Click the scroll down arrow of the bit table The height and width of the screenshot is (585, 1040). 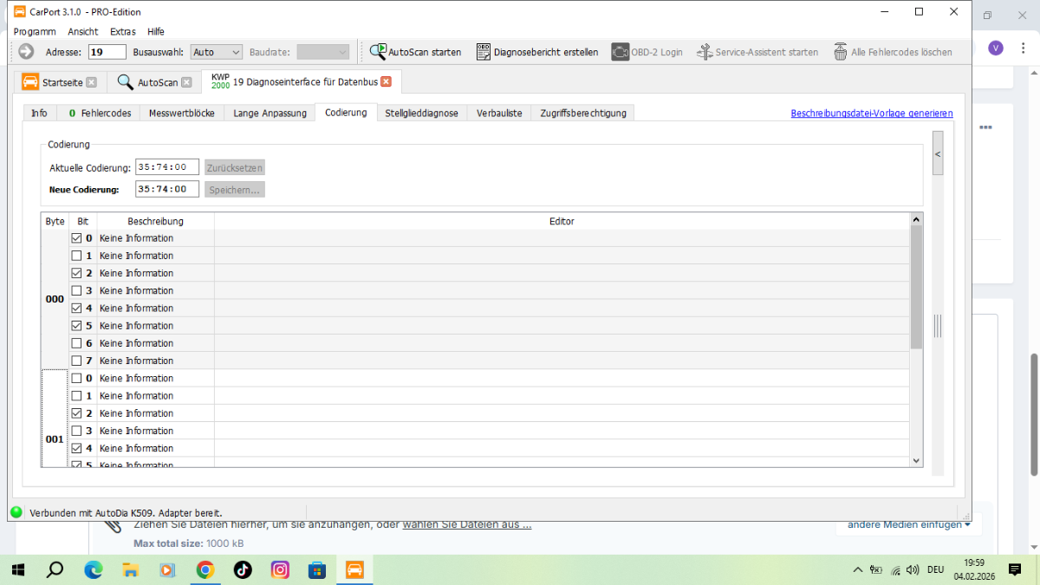(x=916, y=460)
